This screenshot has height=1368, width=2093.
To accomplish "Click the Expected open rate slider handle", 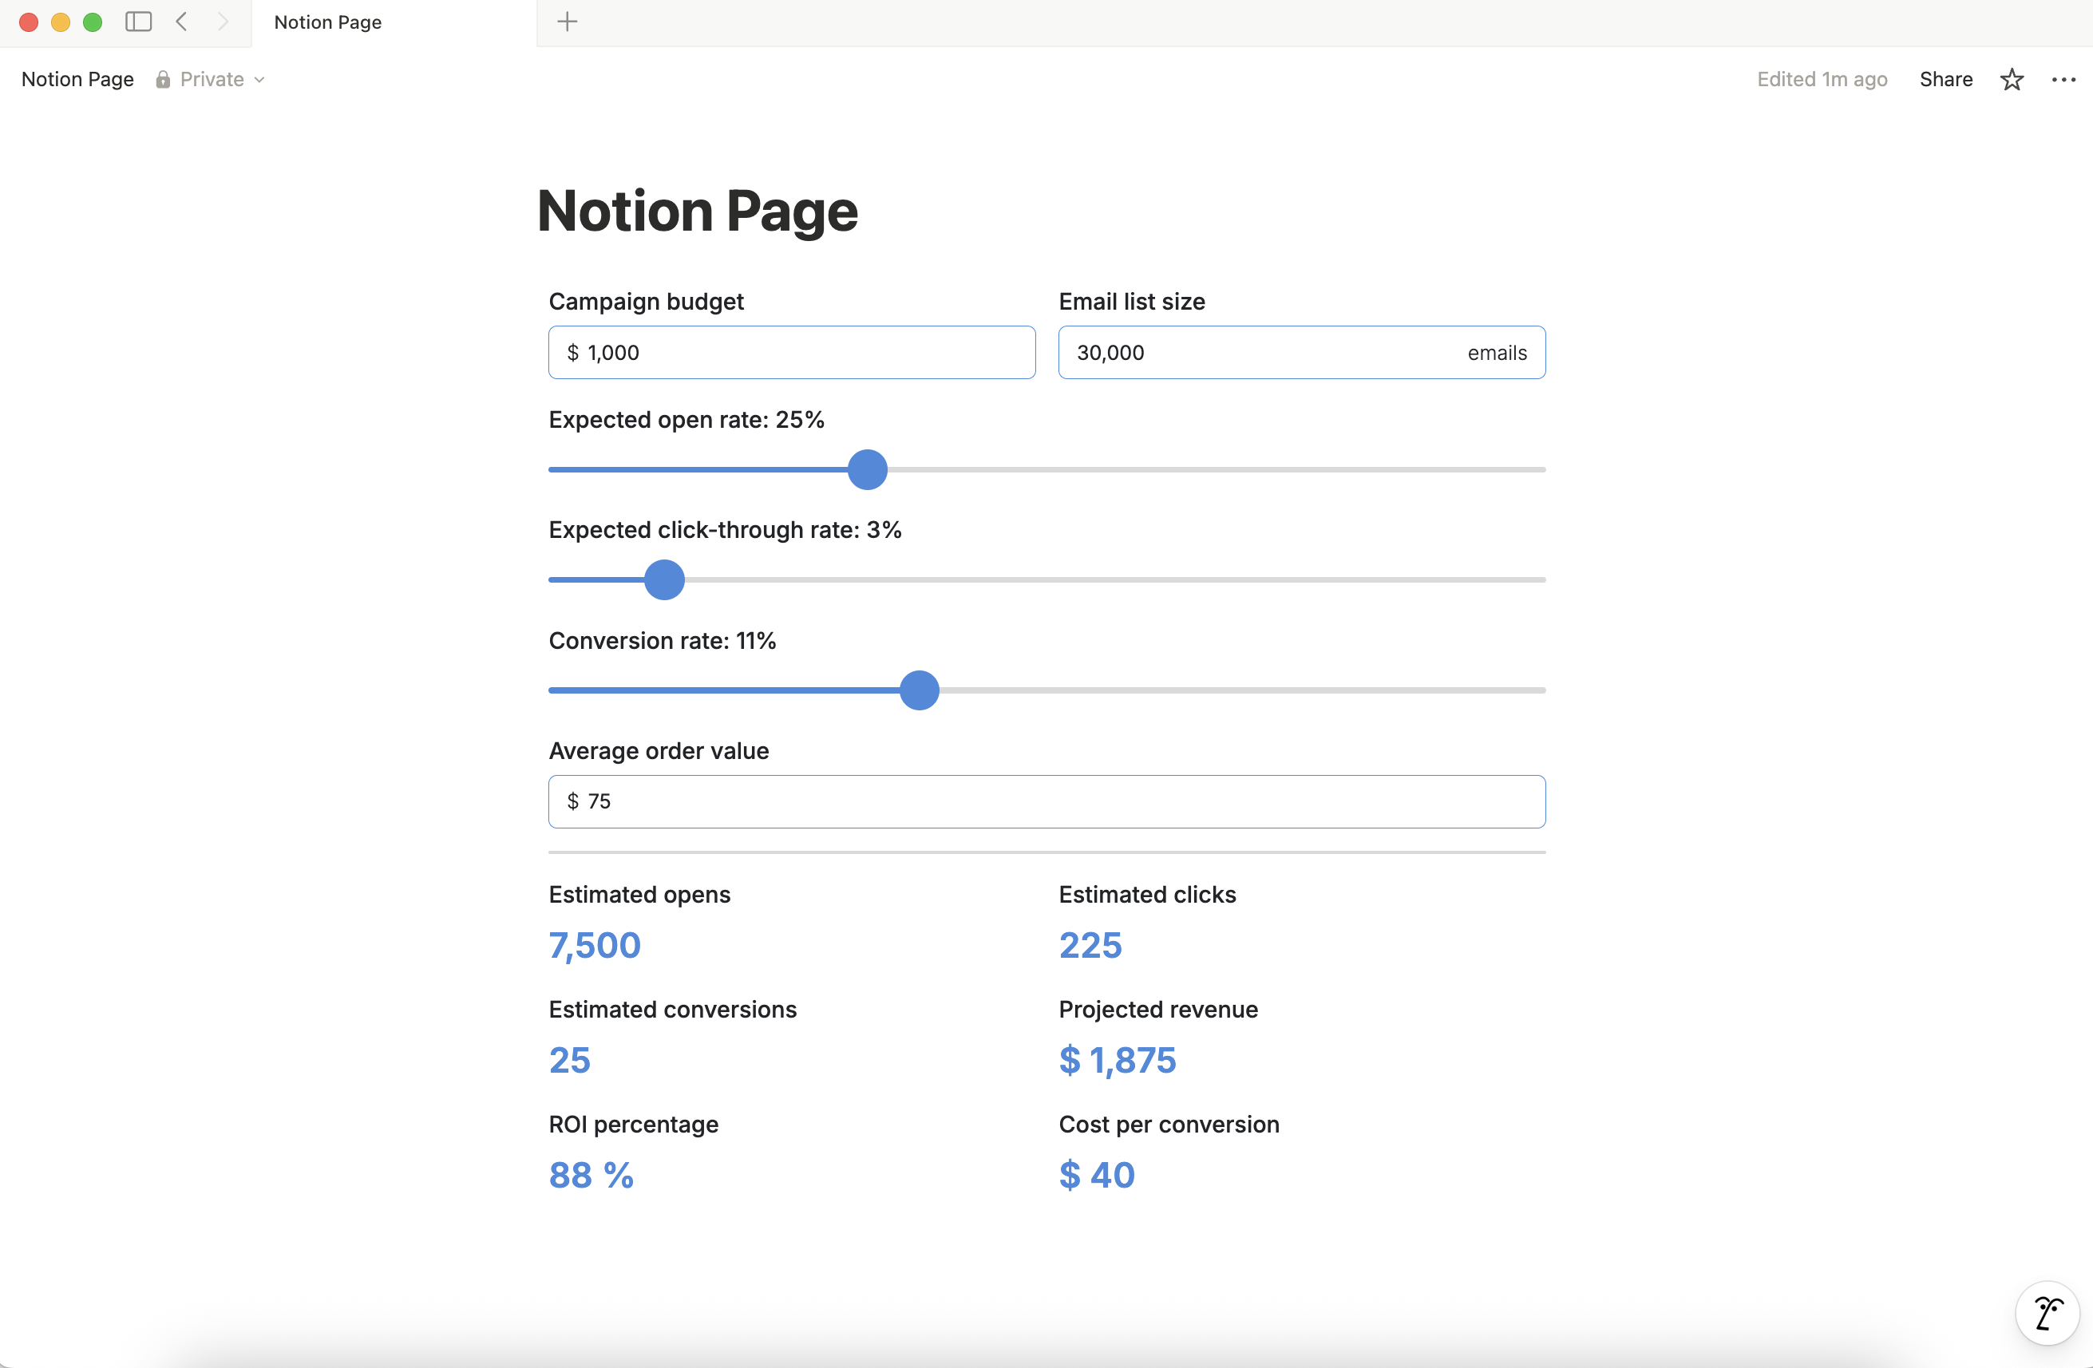I will [x=866, y=470].
